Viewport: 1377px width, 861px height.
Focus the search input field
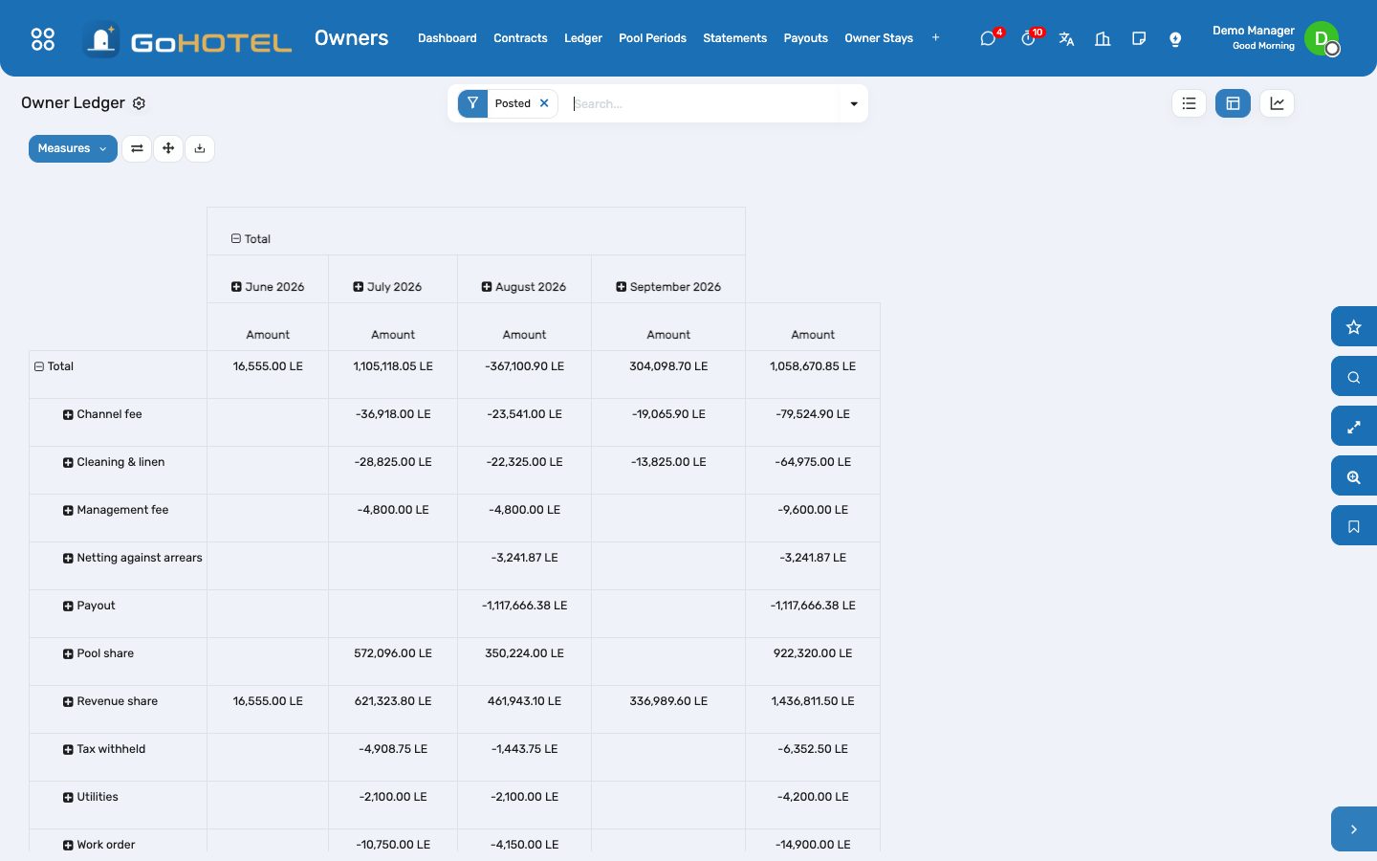(x=704, y=103)
